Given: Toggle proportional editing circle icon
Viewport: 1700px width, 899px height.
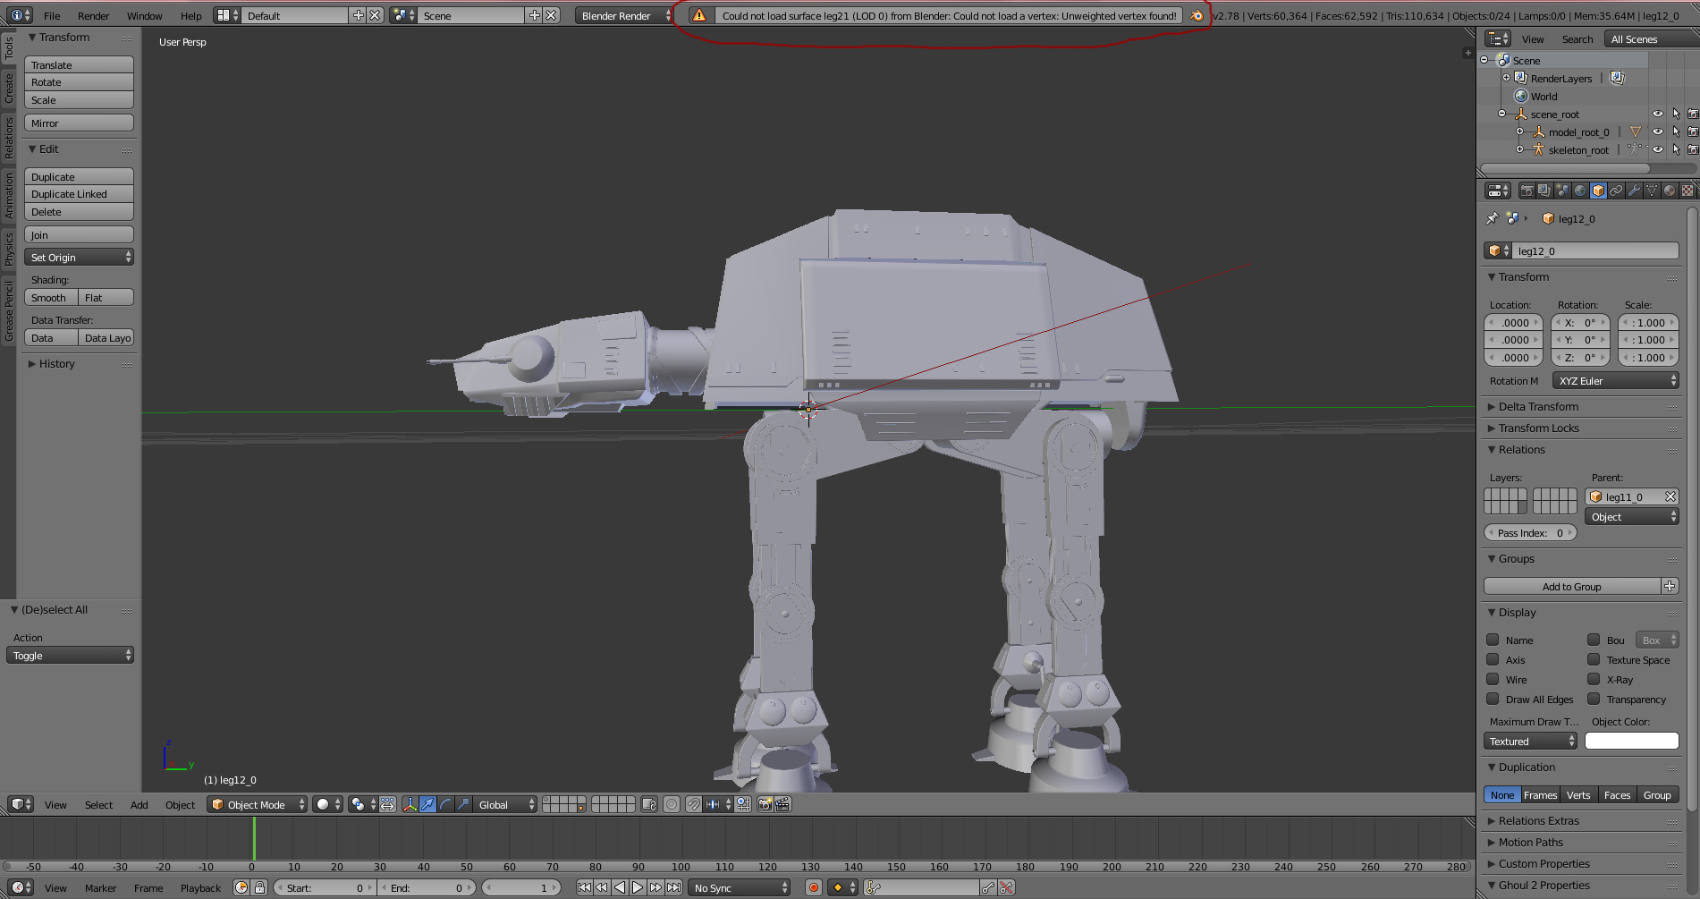Looking at the screenshot, I should point(672,804).
